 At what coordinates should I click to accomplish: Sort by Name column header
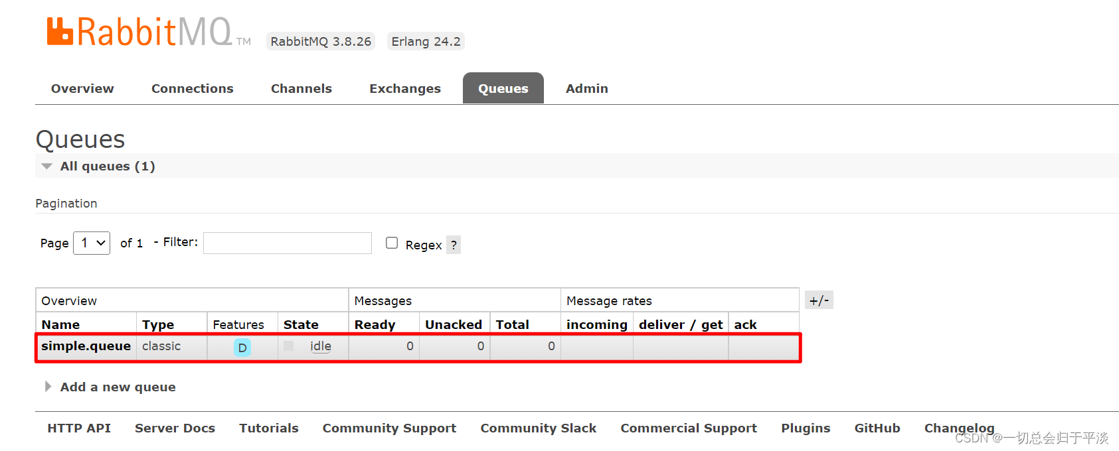[60, 324]
